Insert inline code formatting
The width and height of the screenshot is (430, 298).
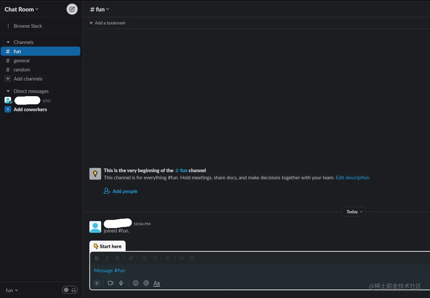182,259
